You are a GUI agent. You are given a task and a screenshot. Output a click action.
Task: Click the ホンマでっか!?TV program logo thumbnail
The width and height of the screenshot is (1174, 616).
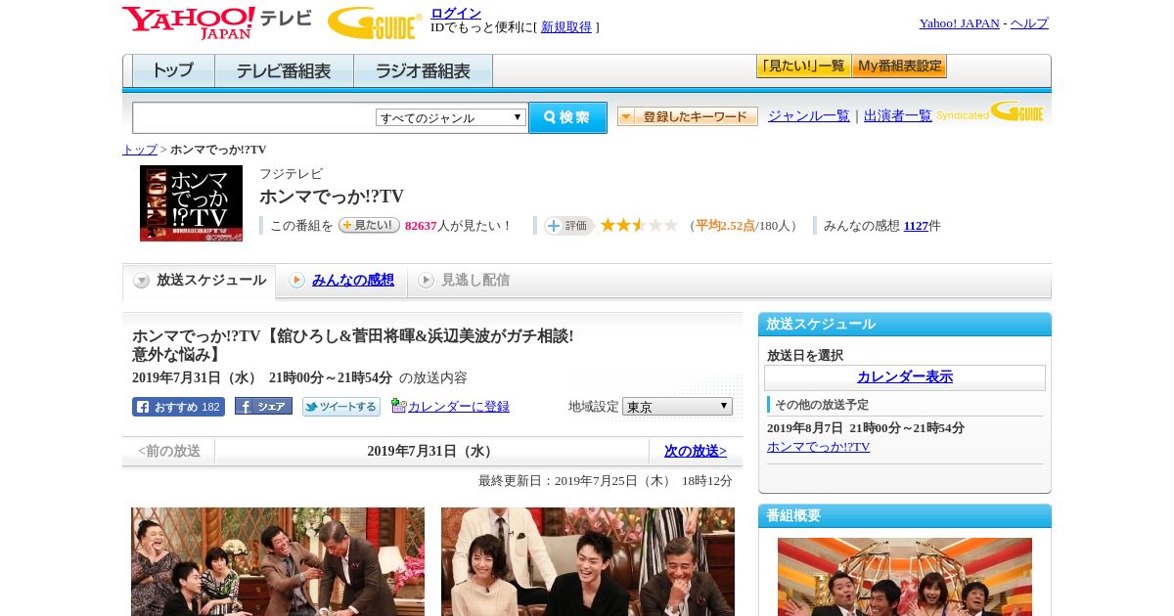191,203
